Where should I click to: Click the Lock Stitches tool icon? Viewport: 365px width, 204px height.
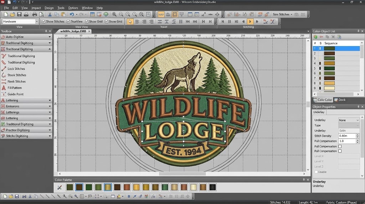pyautogui.click(x=4, y=69)
